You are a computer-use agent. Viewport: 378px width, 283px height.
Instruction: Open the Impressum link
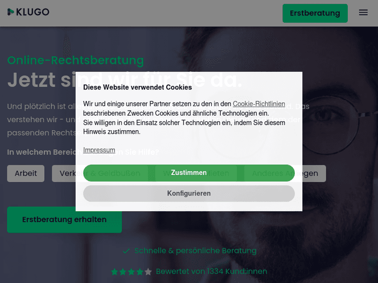coord(99,150)
